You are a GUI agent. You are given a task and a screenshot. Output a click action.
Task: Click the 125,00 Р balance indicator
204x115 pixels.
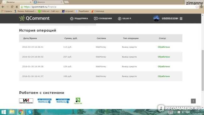(x=125, y=19)
